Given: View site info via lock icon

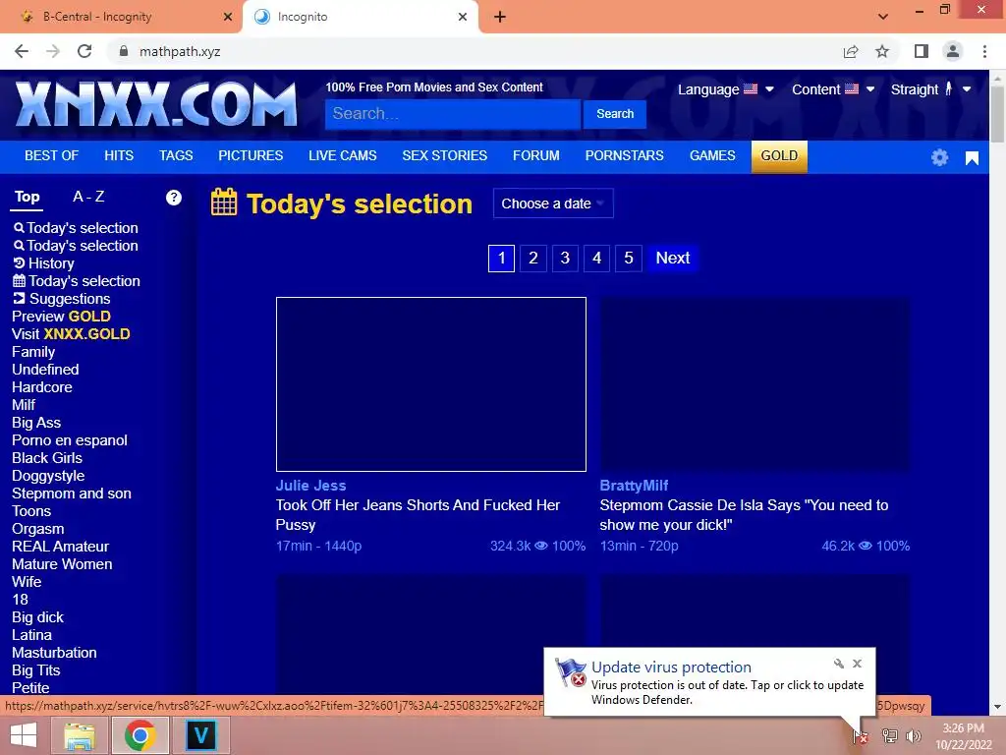Looking at the screenshot, I should coord(124,51).
